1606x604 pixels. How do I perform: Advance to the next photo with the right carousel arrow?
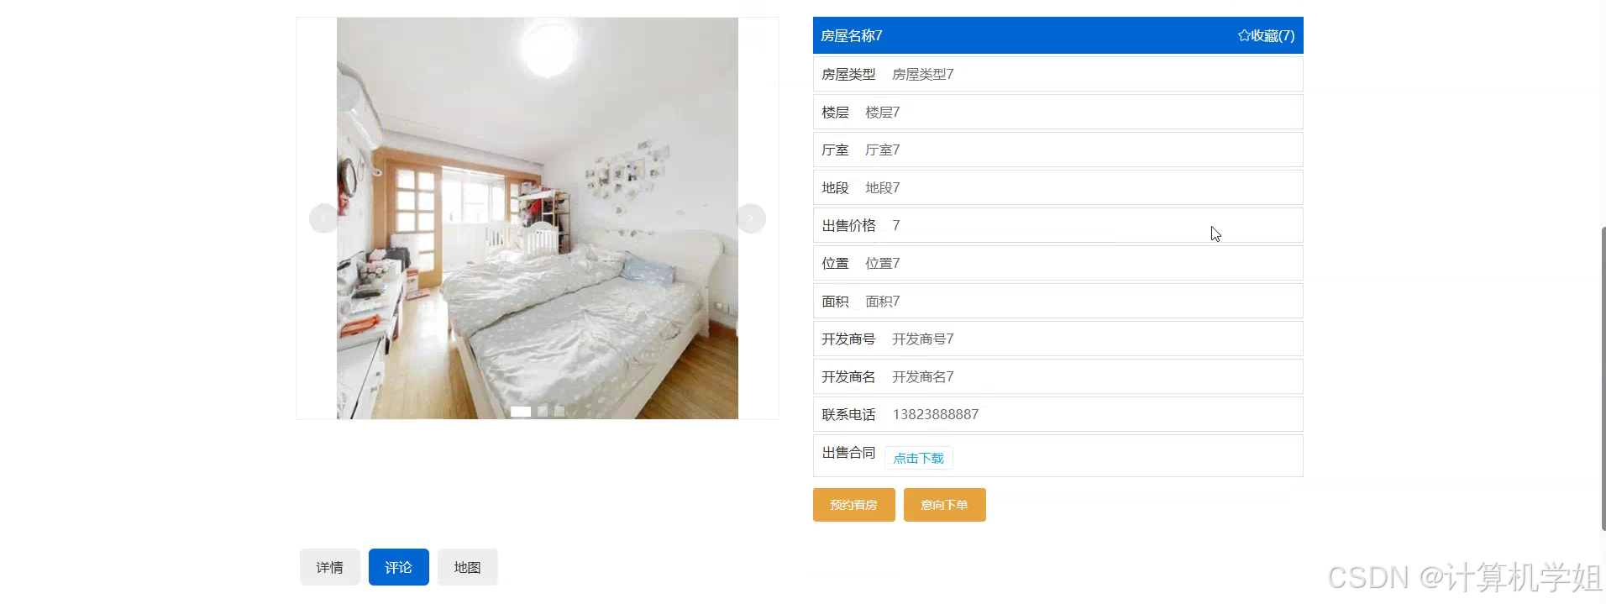pos(751,218)
